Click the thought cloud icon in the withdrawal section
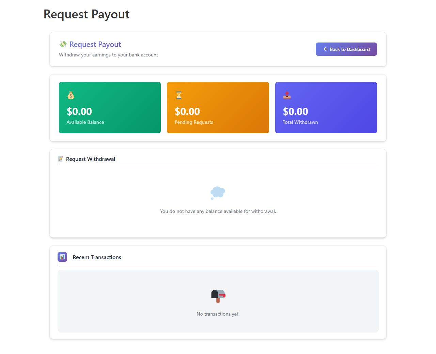Image resolution: width=436 pixels, height=354 pixels. tap(218, 193)
